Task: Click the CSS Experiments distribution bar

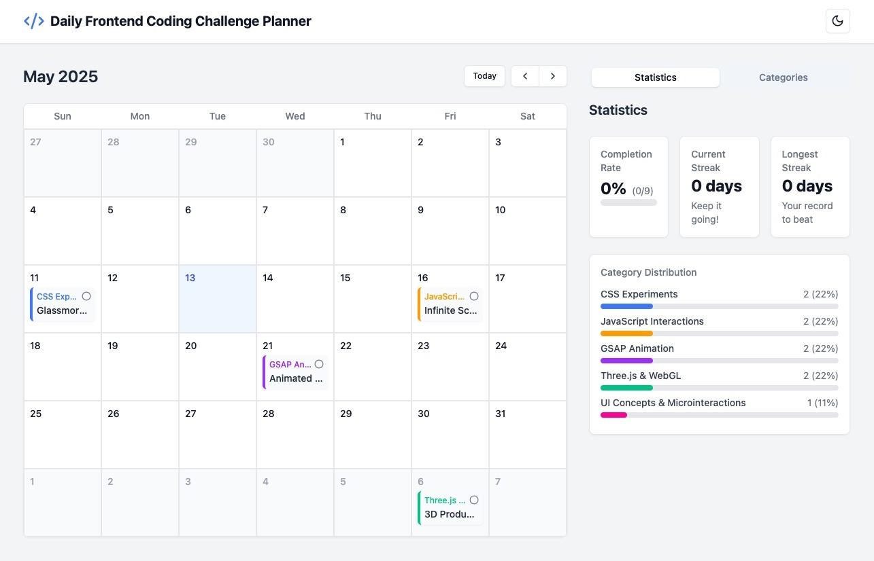Action: pyautogui.click(x=719, y=306)
